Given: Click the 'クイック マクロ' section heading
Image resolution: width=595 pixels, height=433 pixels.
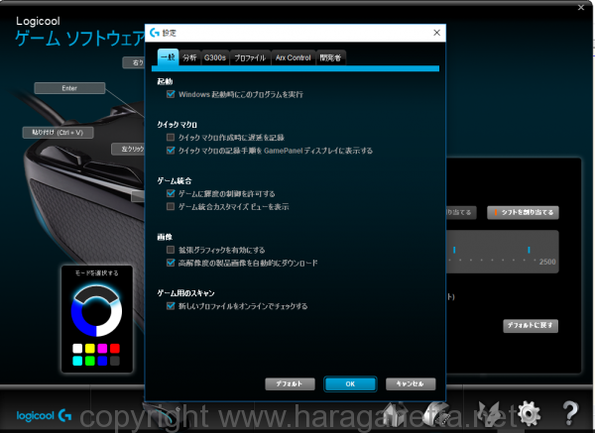Looking at the screenshot, I should 178,125.
